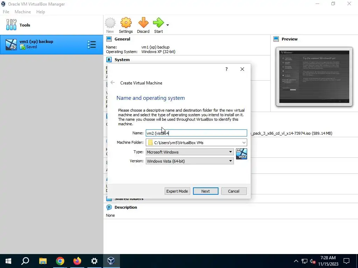Click the Saved state icon under vm1

tap(22, 47)
